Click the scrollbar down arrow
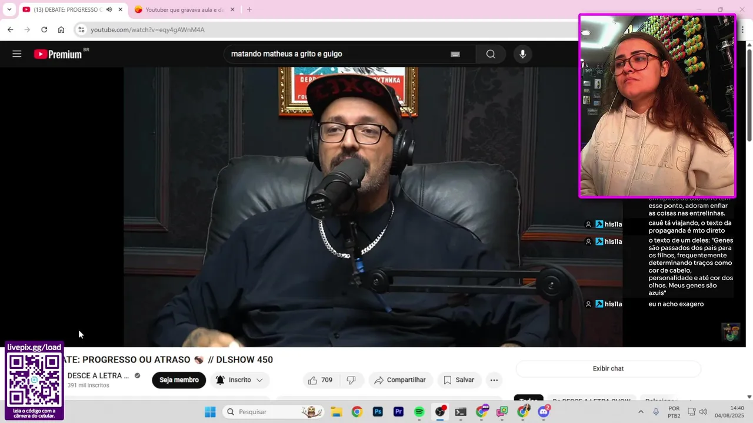This screenshot has width=753, height=423. coord(749,397)
